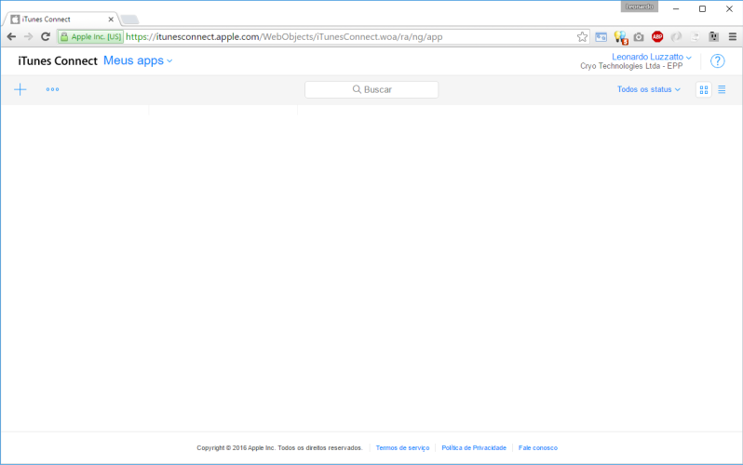The image size is (743, 465).
Task: Switch to list view
Action: pyautogui.click(x=722, y=89)
